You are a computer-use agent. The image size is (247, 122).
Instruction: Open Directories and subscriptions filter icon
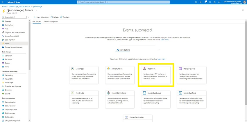[201, 2]
